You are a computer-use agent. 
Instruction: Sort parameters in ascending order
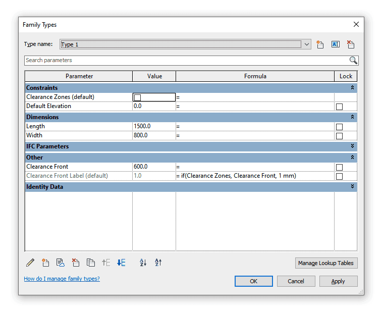point(143,263)
